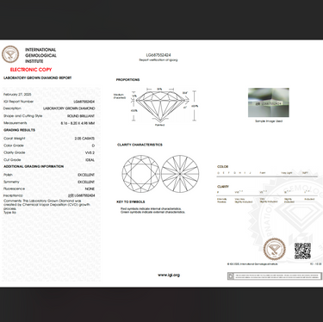Image resolution: width=323 pixels, height=322 pixels.
Task: Click the 'Polish' label
Action: 8,175
